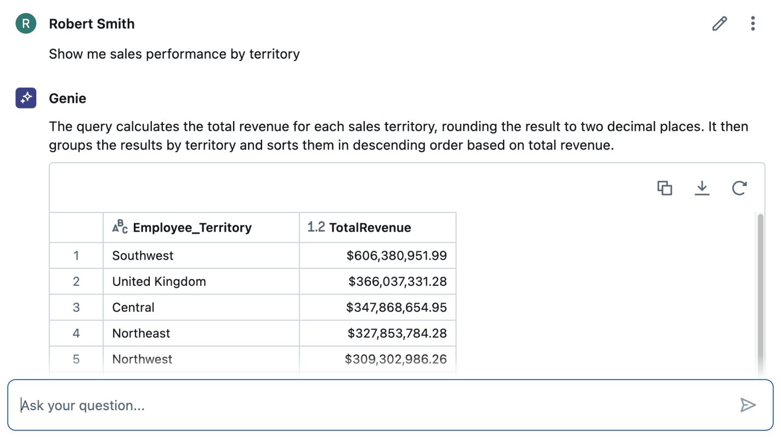Click the TotalRevenue numeric type icon
The width and height of the screenshot is (781, 437).
pyautogui.click(x=316, y=227)
